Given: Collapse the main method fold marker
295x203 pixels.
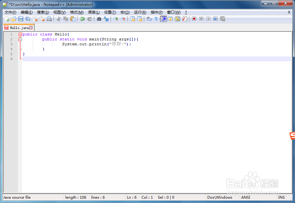Looking at the screenshot, I should click(20, 39).
